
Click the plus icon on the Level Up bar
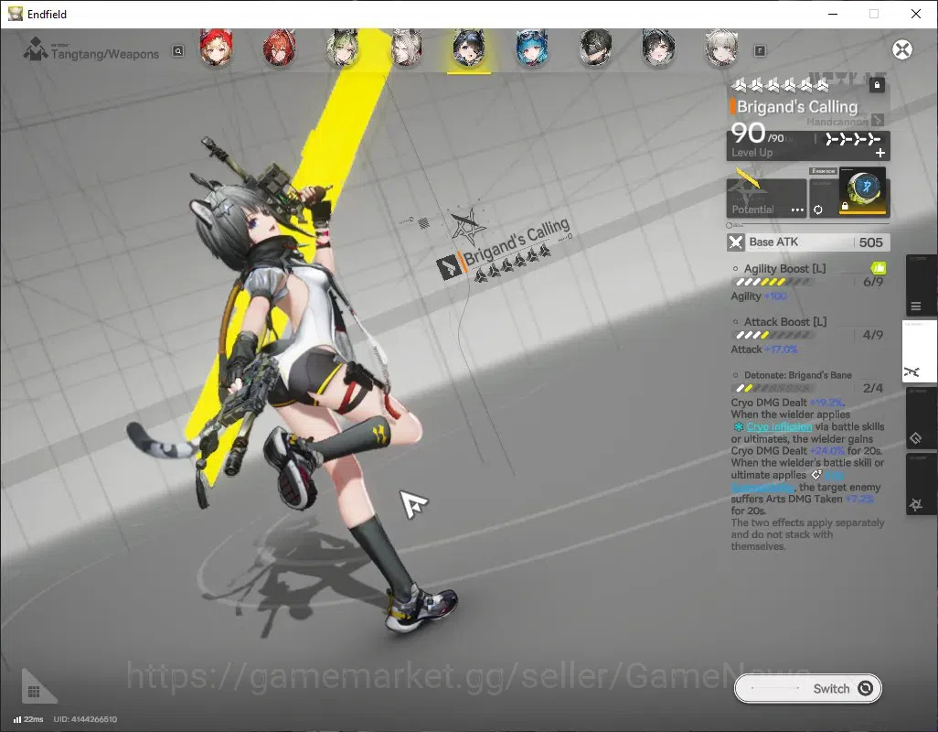pyautogui.click(x=880, y=153)
